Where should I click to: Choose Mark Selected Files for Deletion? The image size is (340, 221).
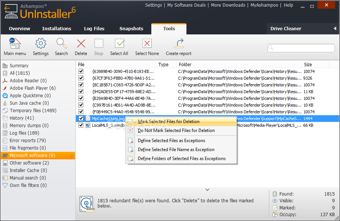click(x=182, y=122)
